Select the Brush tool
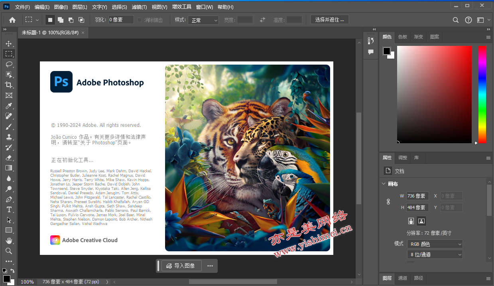The width and height of the screenshot is (494, 286). click(9, 126)
